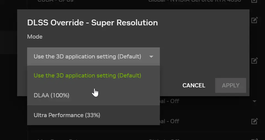
Task: Click the cut-off edit icon beside GeForce RTX 4090
Action: (x=254, y=1)
